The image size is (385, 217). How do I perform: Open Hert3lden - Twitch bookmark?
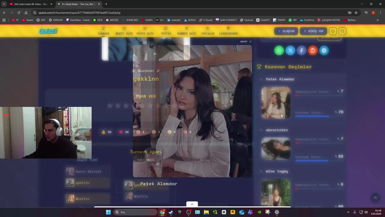tap(77, 20)
